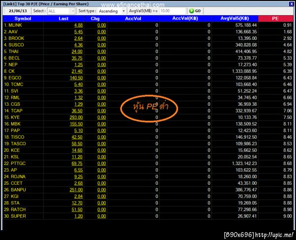Click MLINK last price 4.88

78,25
